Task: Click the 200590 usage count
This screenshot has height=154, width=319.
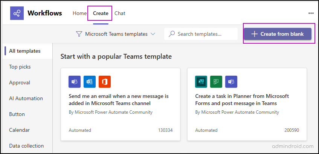Action: [292, 130]
